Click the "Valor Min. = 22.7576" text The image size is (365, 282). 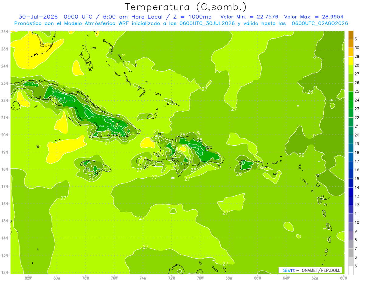coord(249,17)
